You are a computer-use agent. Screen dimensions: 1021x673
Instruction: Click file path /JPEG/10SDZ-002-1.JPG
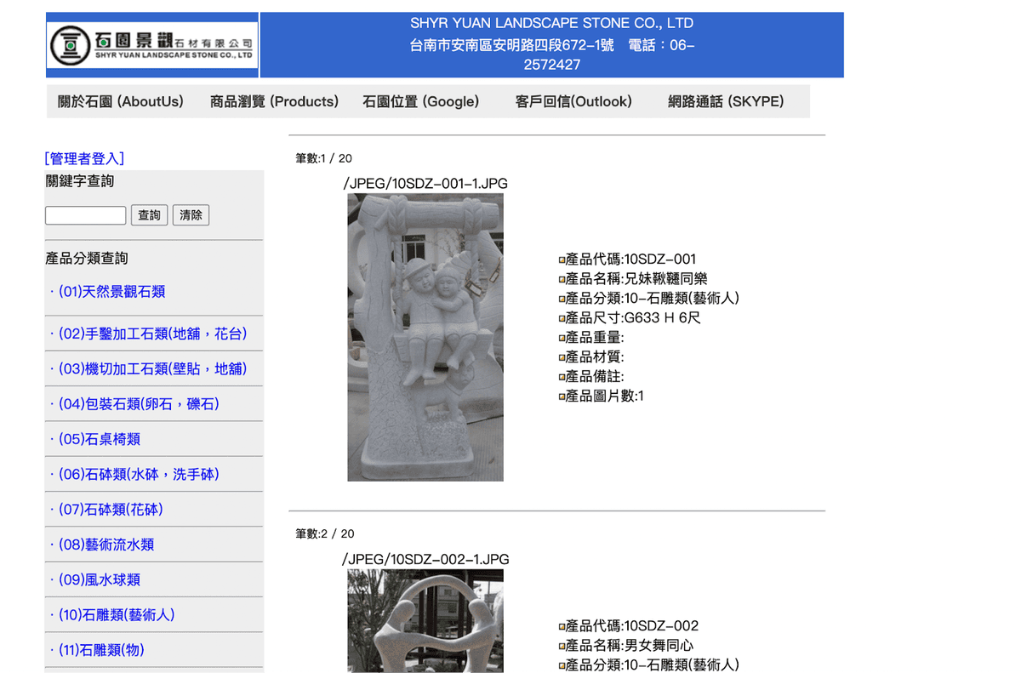[425, 559]
